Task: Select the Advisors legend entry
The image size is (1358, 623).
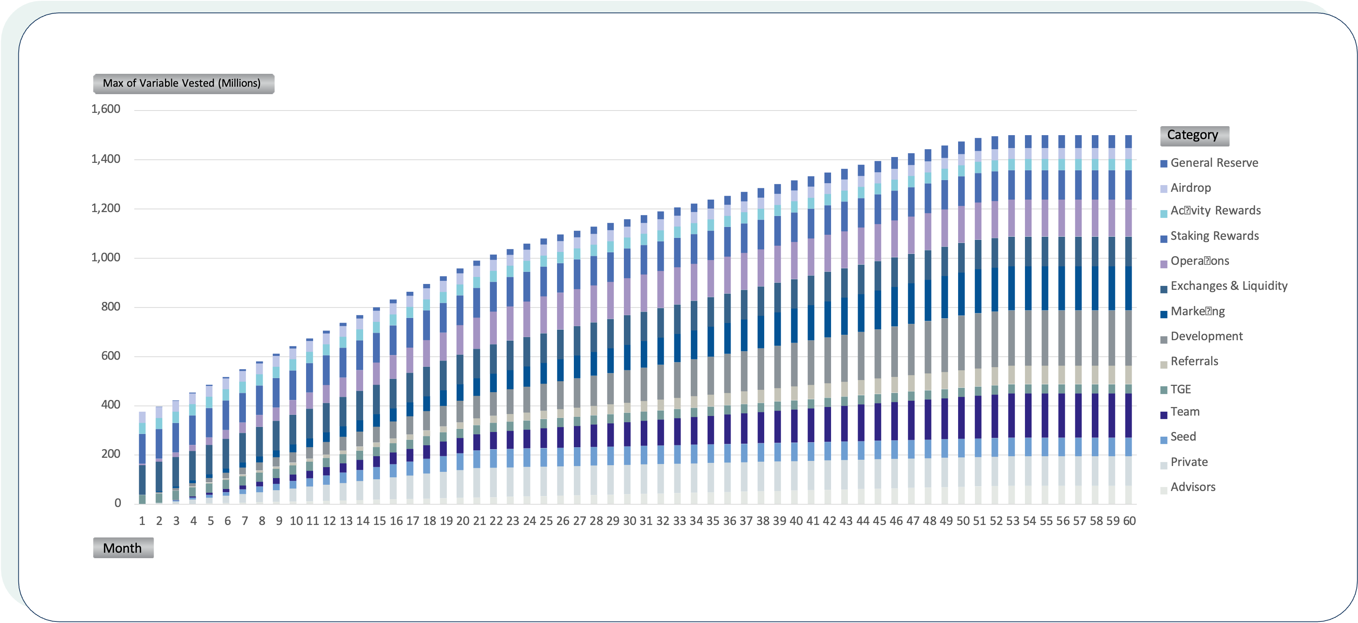Action: click(x=1193, y=487)
